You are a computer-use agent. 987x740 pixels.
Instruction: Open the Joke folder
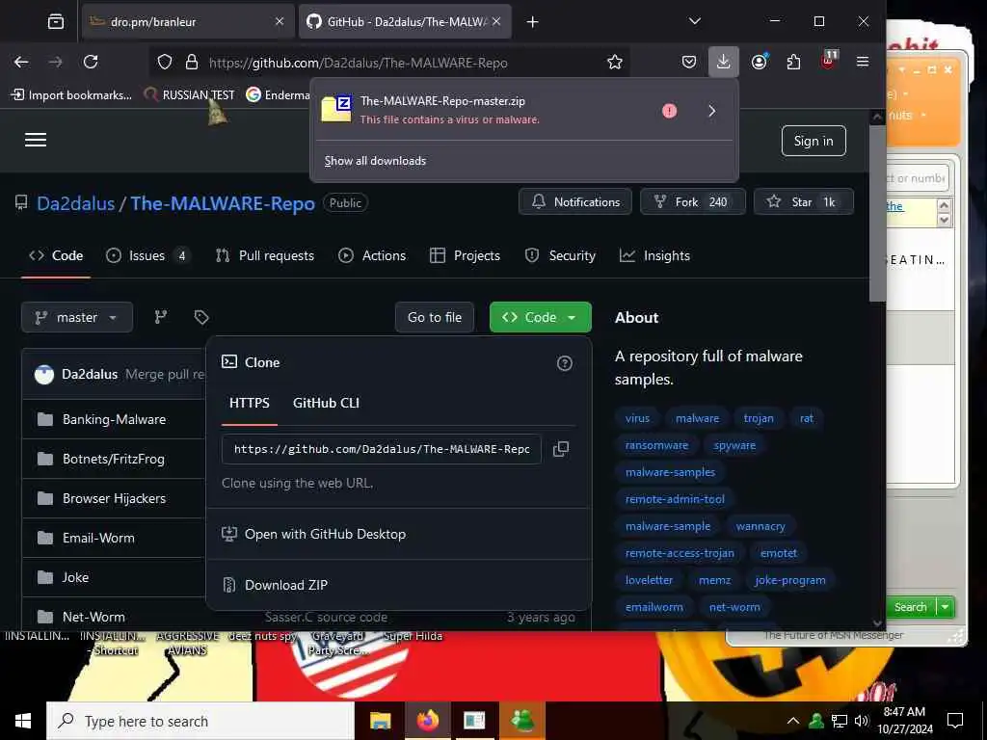coord(75,577)
